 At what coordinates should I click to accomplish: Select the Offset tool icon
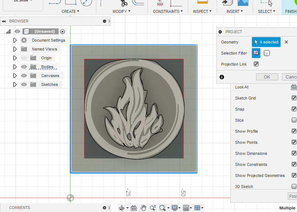pos(138,3)
